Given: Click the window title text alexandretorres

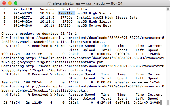Looking at the screenshot, I should pos(66,3).
